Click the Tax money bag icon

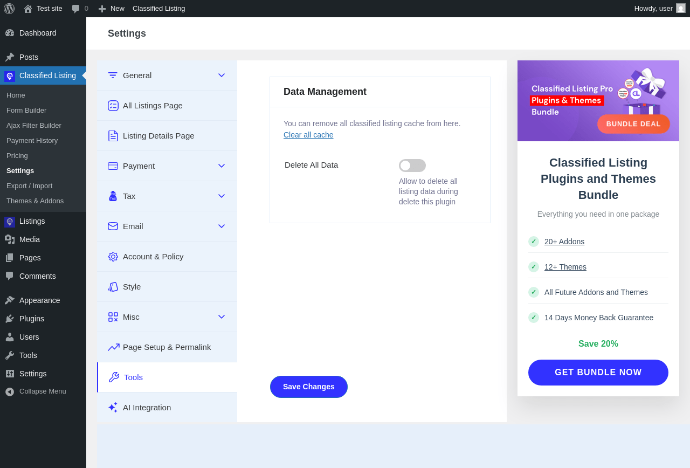point(113,196)
